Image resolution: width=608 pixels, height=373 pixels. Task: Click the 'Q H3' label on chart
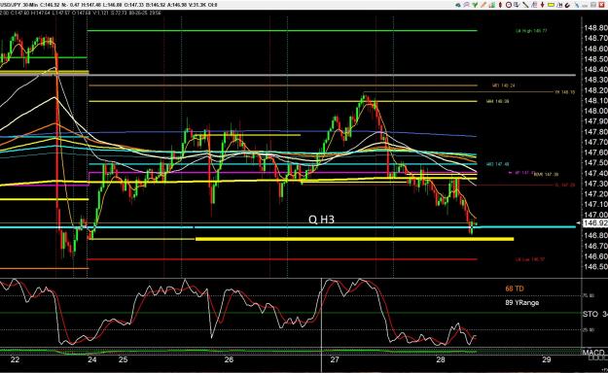tap(321, 220)
